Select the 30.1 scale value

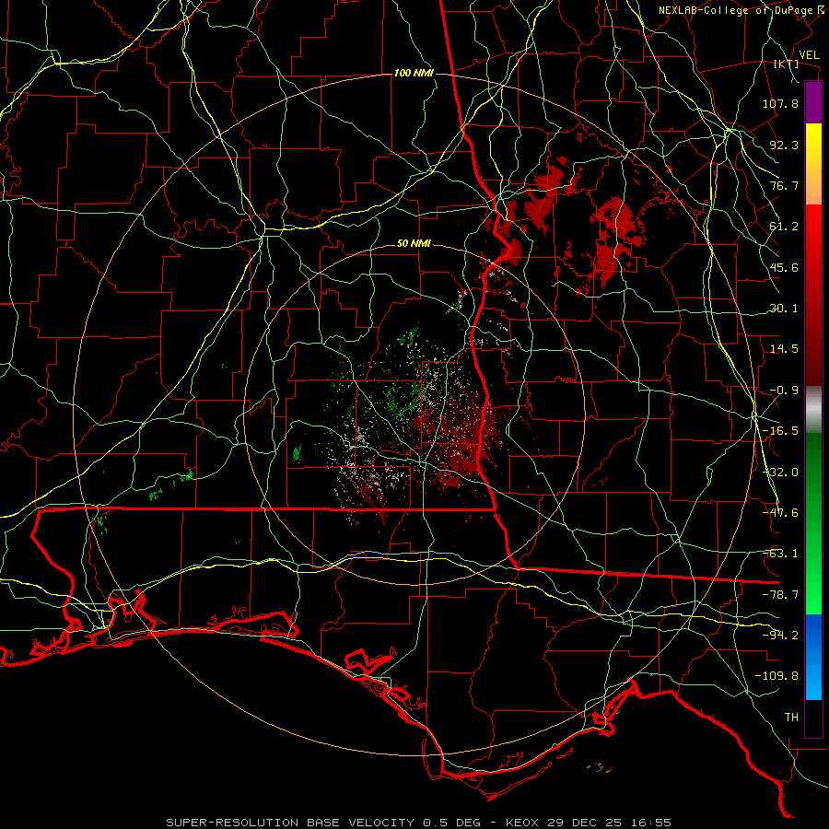click(x=784, y=309)
